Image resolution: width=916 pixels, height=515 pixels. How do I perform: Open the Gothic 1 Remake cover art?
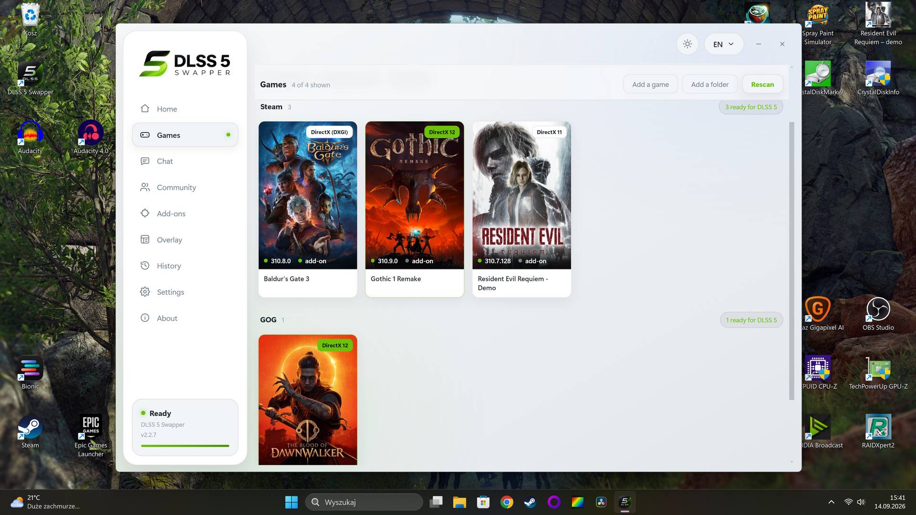point(415,195)
